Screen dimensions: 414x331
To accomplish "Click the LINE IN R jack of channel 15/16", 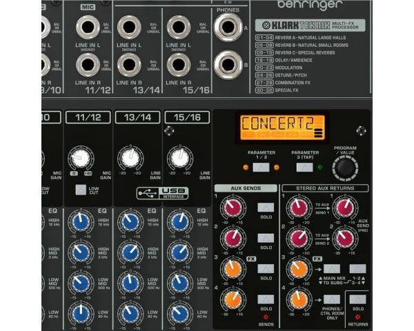I will coord(179,65).
